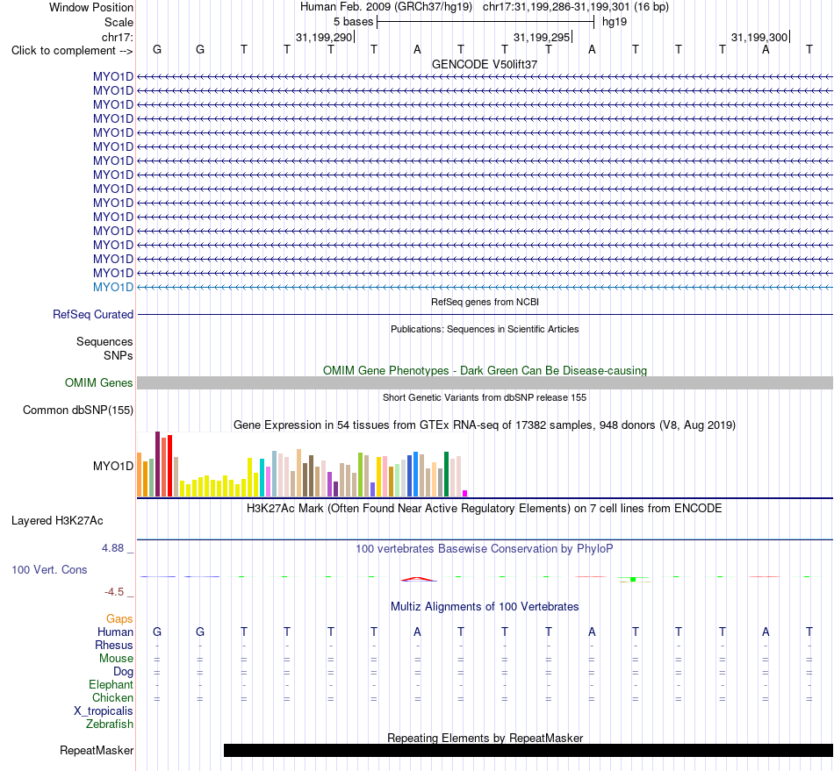Viewport: 834px width, 771px height.
Task: Open 'Publications: Sequences in Scientific Articles' title
Action: [485, 329]
